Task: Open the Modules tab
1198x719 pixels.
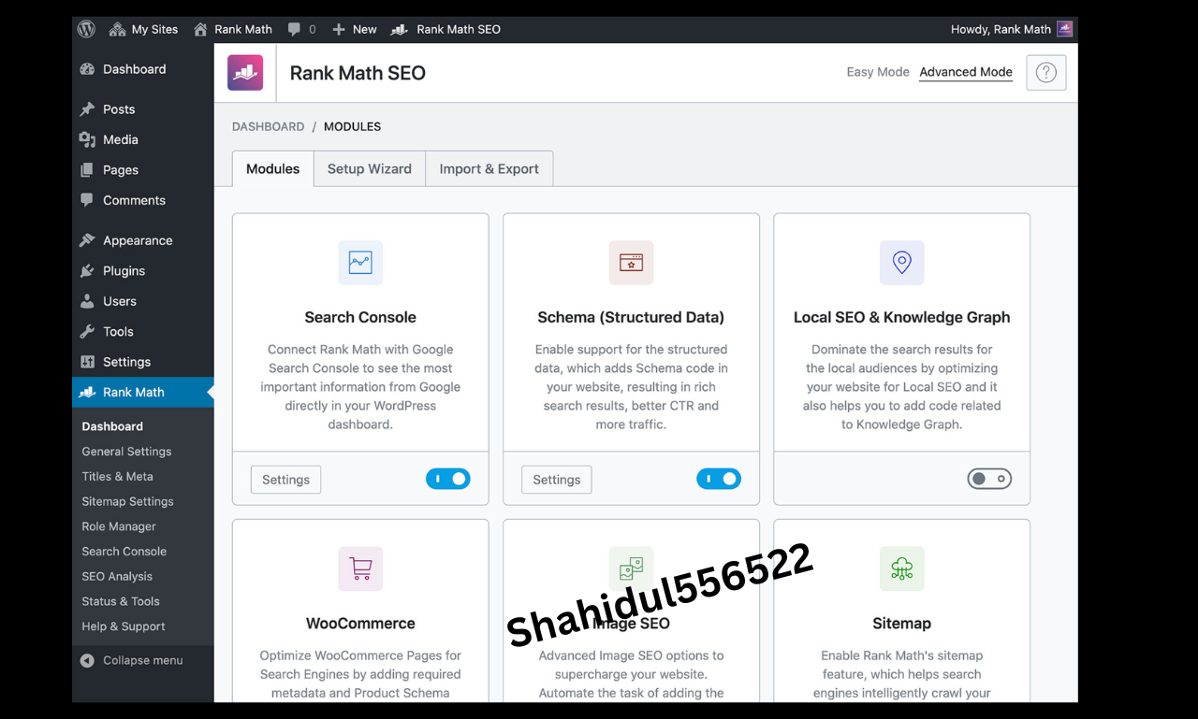Action: coord(273,169)
